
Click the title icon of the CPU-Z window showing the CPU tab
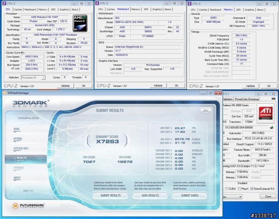point(4,3)
